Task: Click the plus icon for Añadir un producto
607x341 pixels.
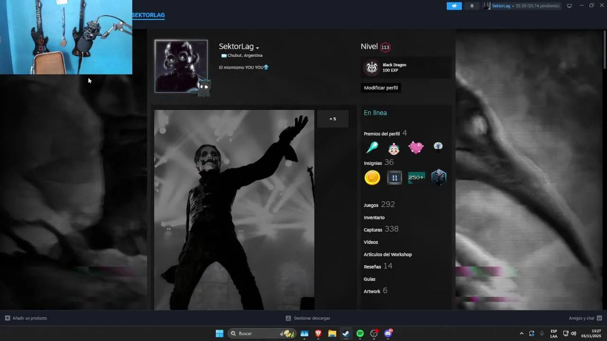Action: (7, 318)
